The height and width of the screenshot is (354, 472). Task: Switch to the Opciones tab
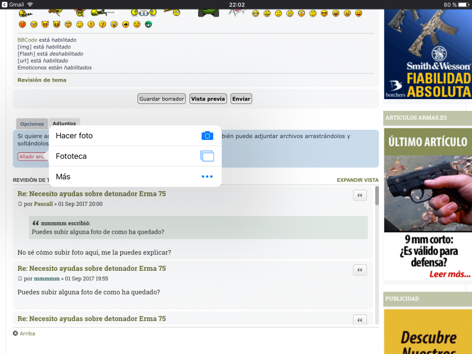coord(32,124)
